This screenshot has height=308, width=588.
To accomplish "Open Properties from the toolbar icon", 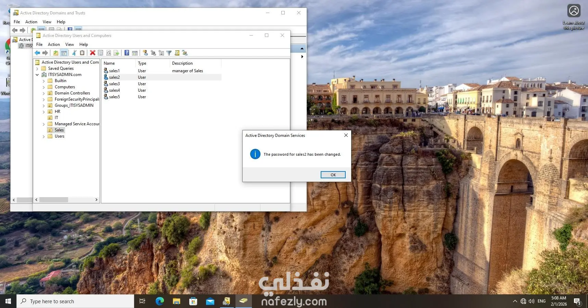I will (x=100, y=53).
